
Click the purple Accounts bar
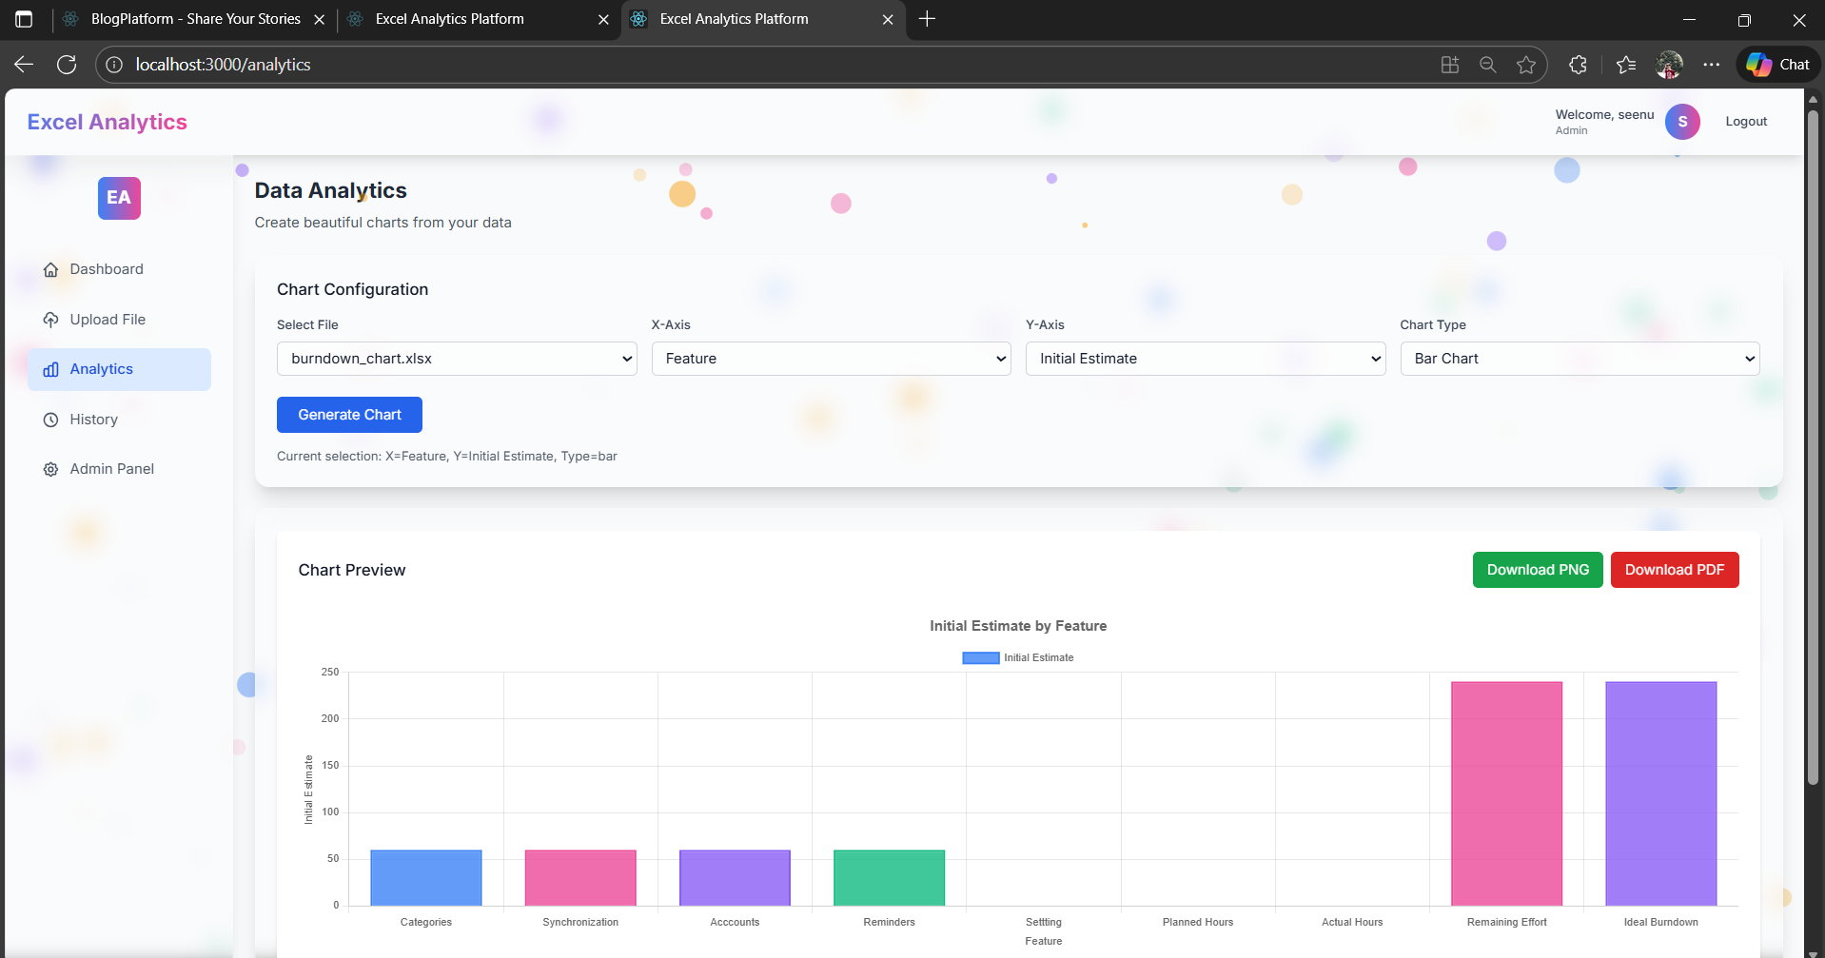coord(735,877)
